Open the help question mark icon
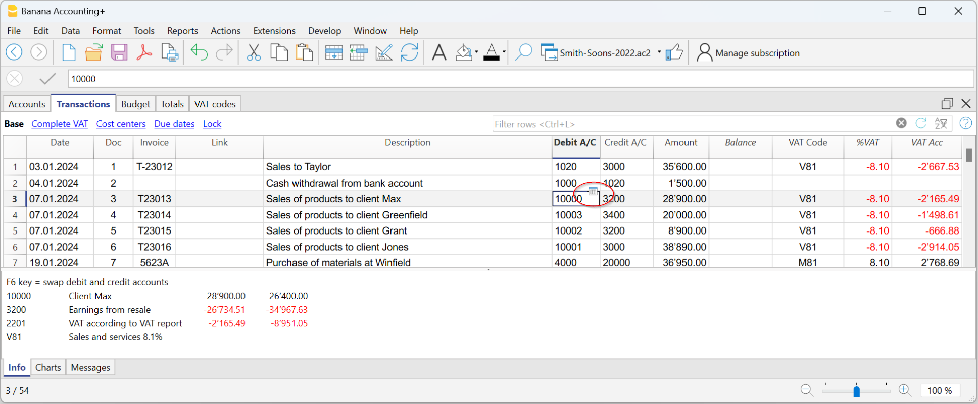The width and height of the screenshot is (978, 404). 965,123
